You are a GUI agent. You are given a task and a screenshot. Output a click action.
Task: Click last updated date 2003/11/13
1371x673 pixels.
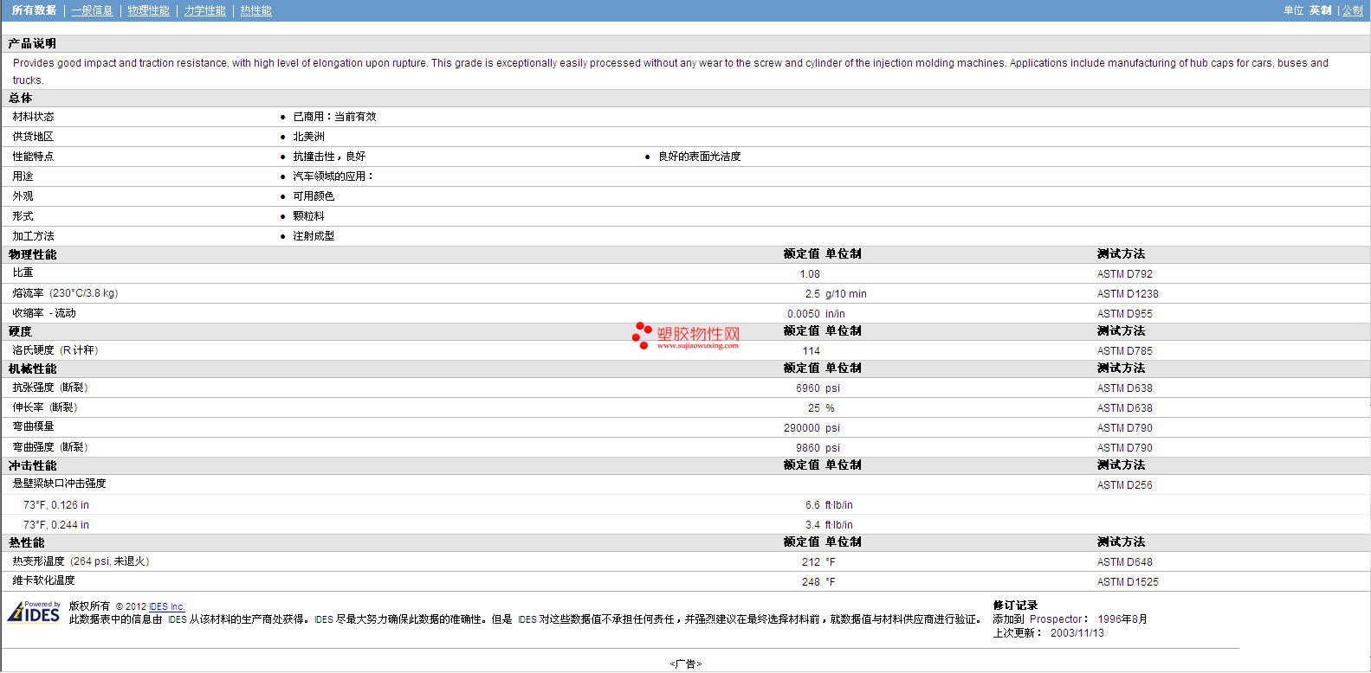1077,633
